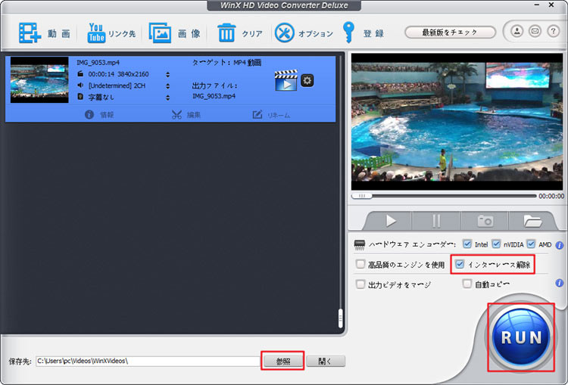Screen dimensions: 568x385
Task: Open help via the question mark icon
Action: 553,32
